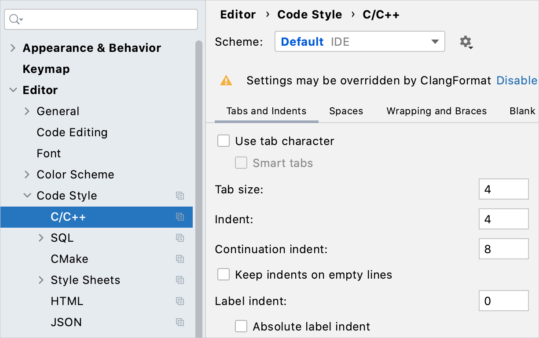The width and height of the screenshot is (539, 338).
Task: Expand the SQL tree item
Action: pos(40,238)
